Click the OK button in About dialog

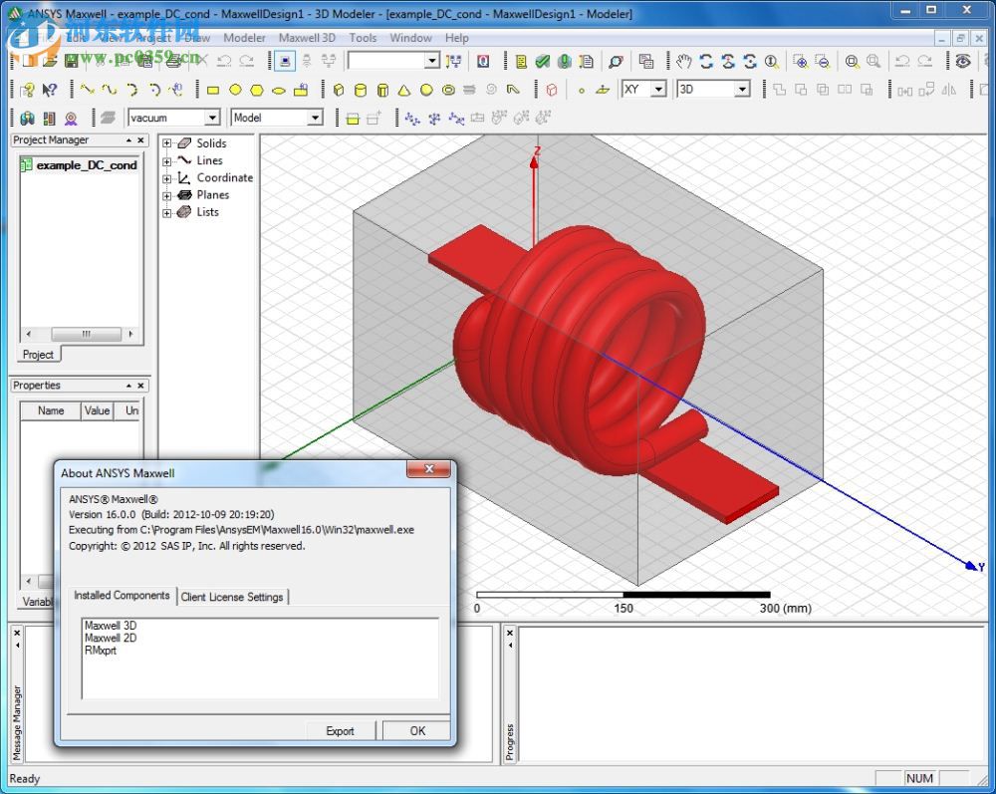(417, 730)
